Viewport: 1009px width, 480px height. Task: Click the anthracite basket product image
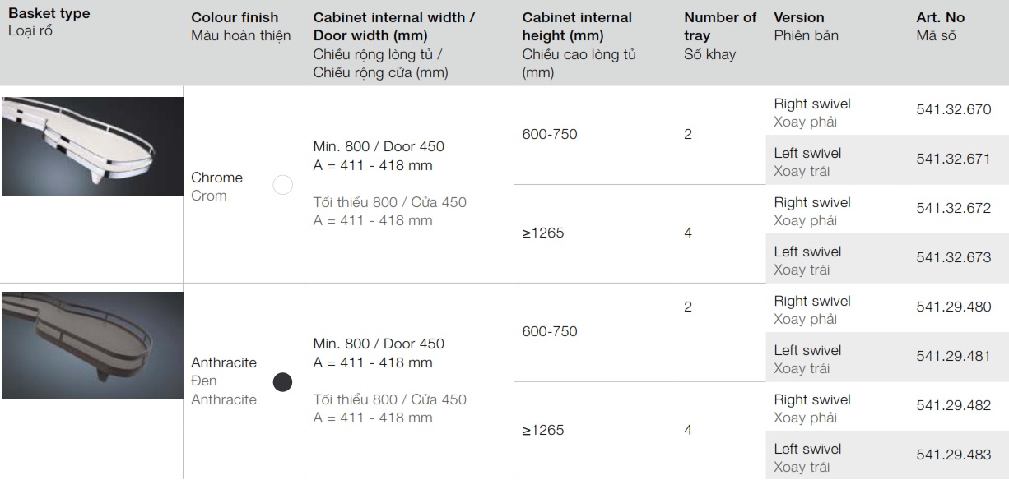click(92, 344)
